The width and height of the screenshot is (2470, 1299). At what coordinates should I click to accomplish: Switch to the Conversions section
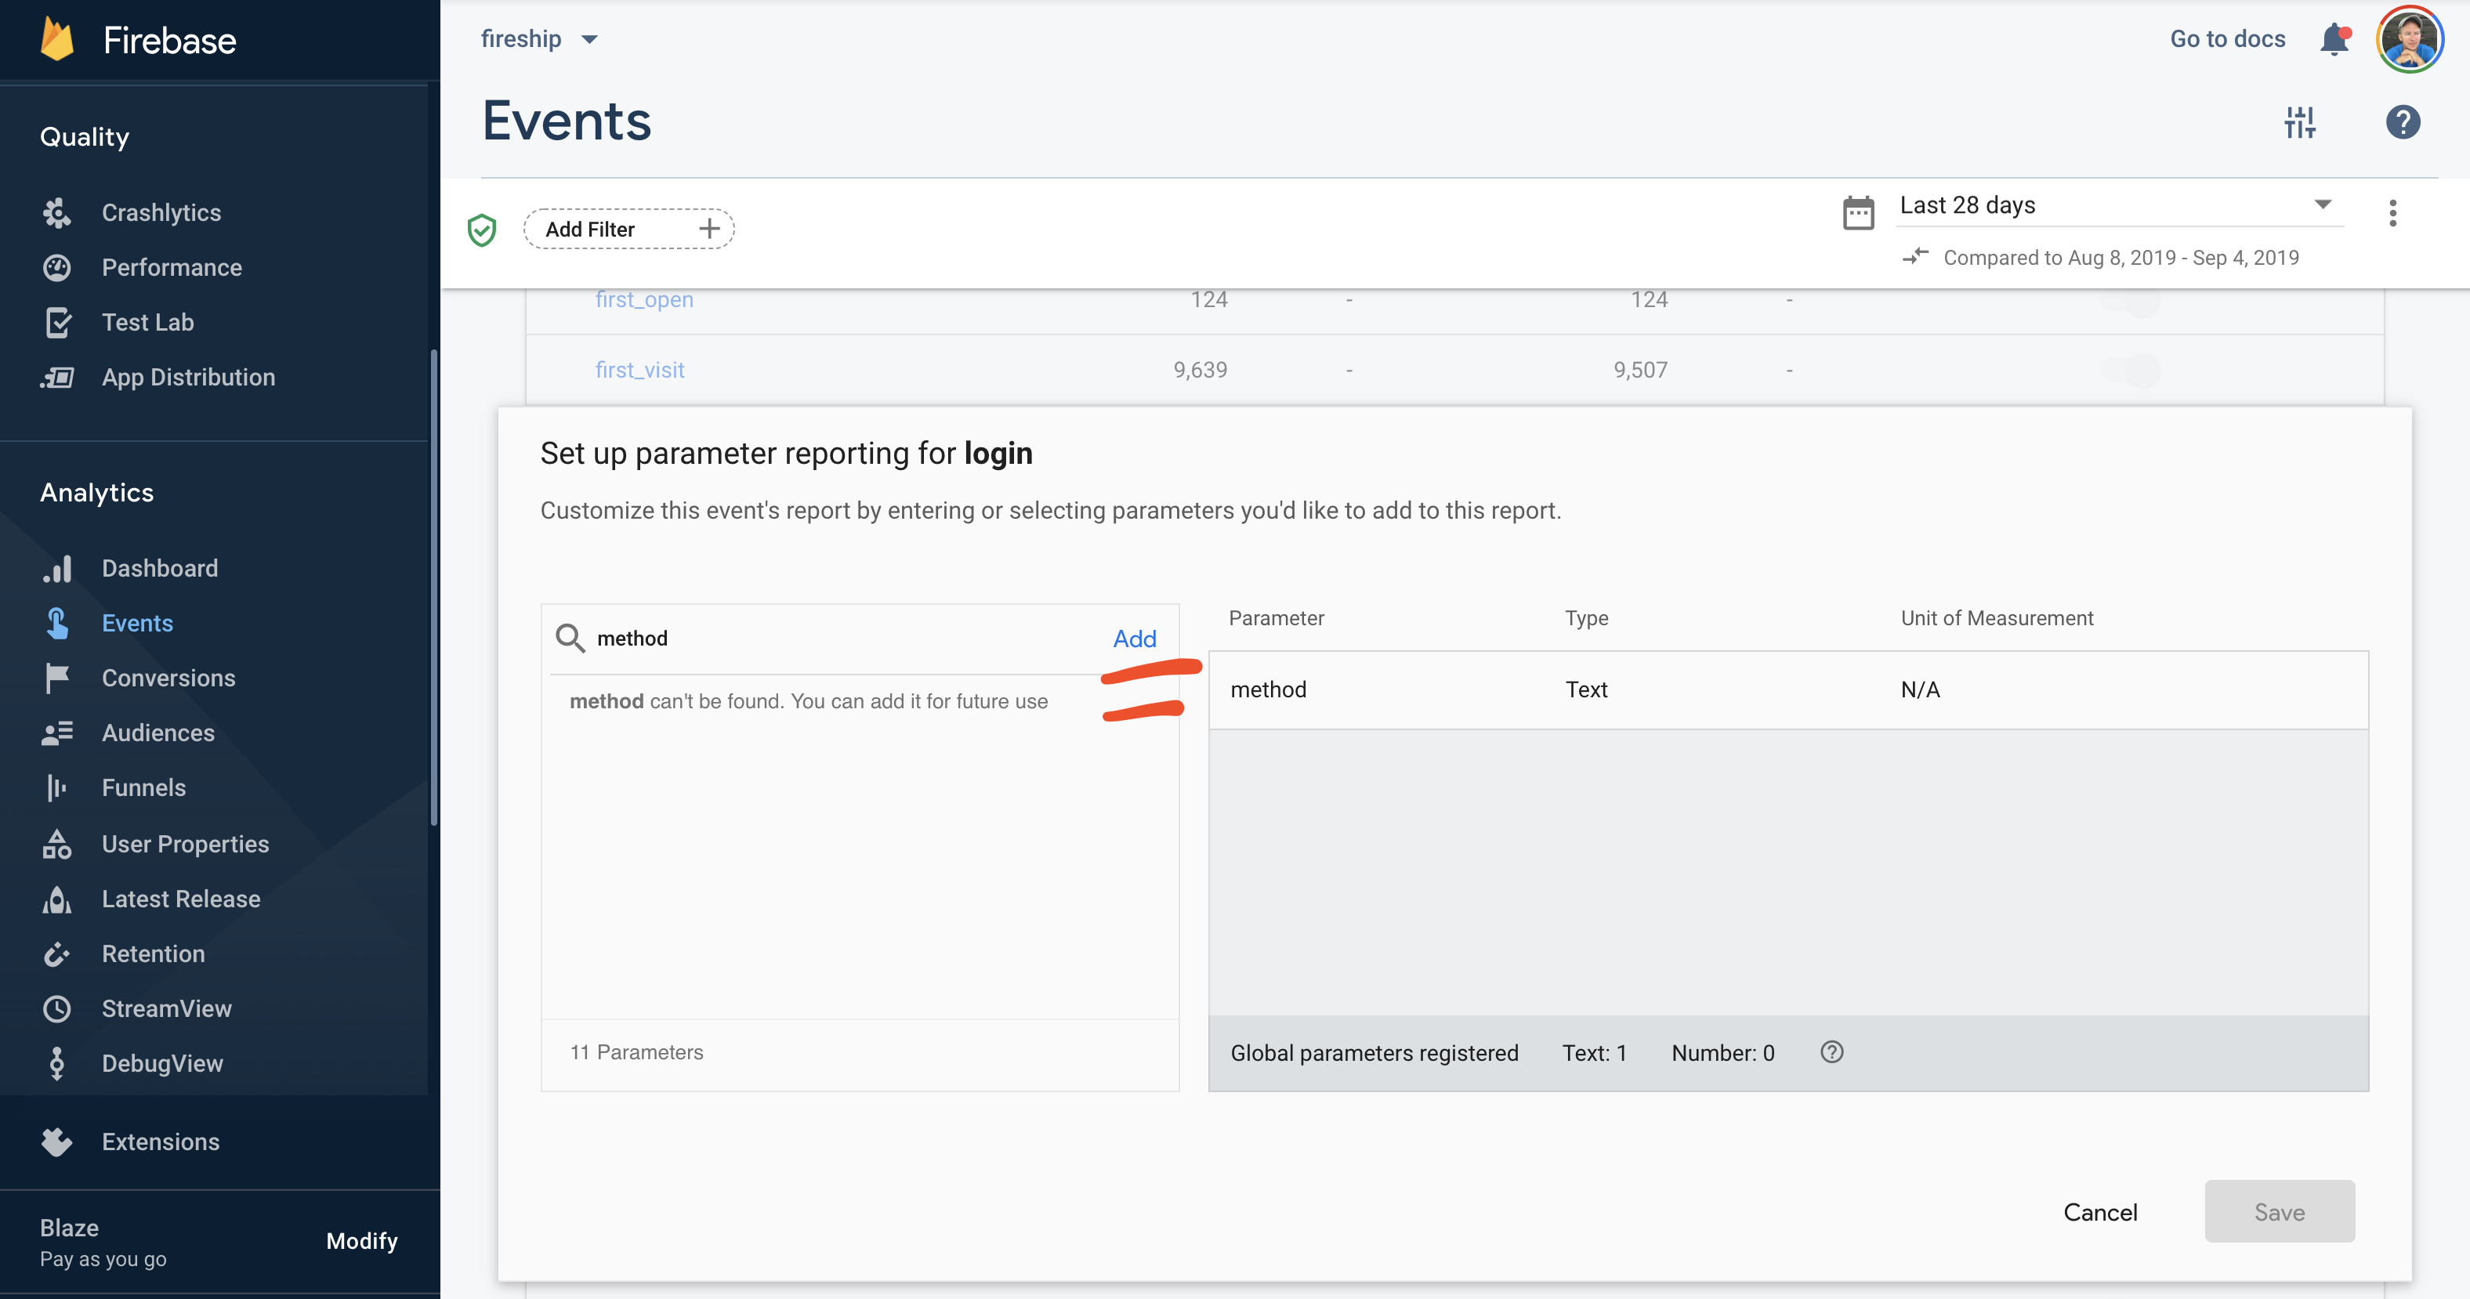(x=168, y=678)
